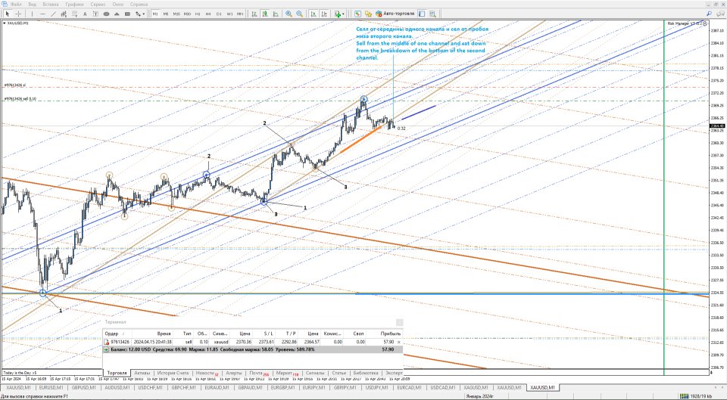
Task: Click the 1928/19 kb status entry
Action: click(x=702, y=396)
